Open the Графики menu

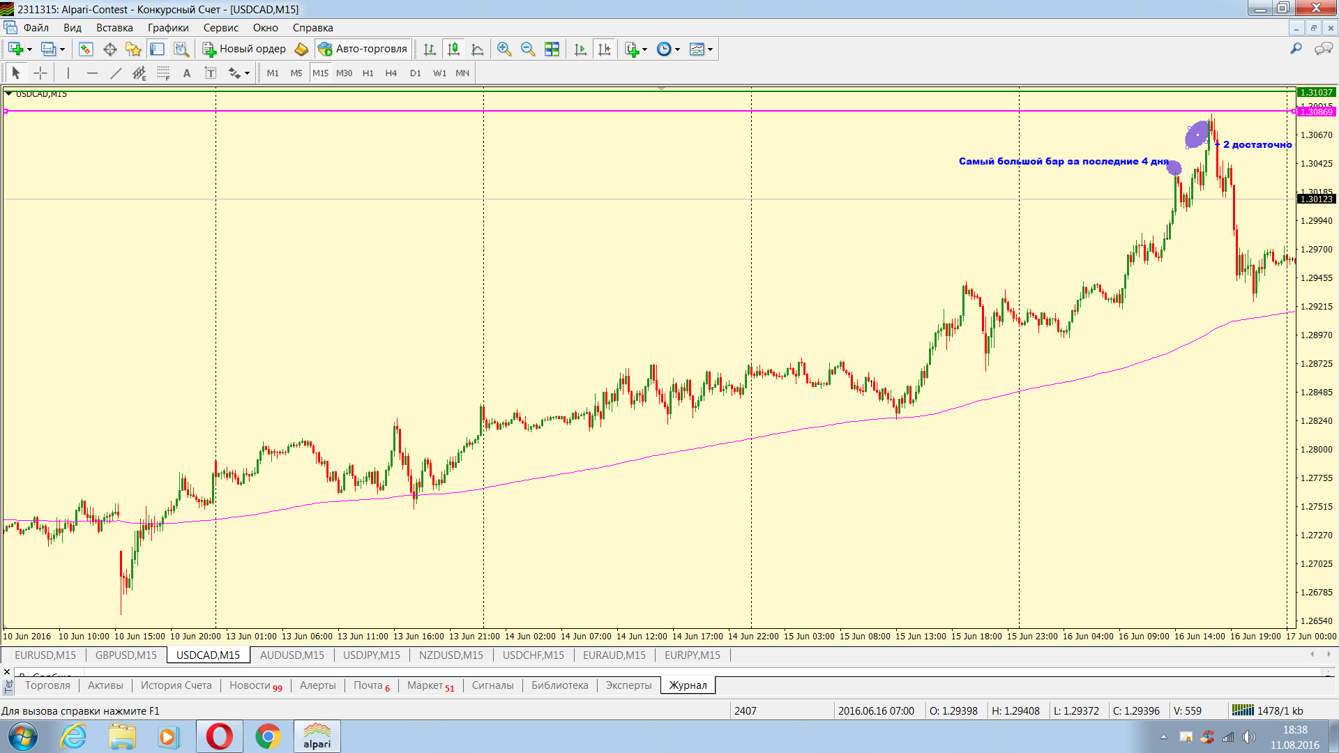(167, 28)
